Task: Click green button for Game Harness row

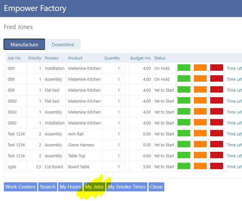Action: 184,144
